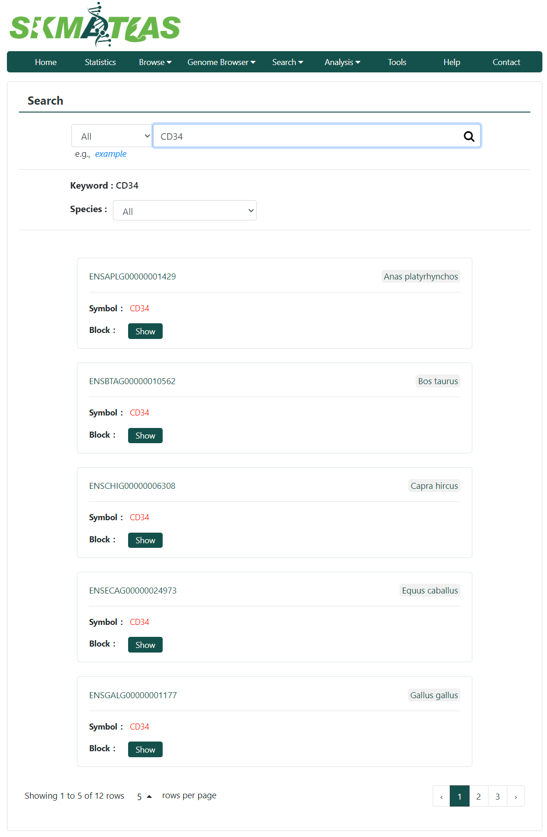547x837 pixels.
Task: Go to the Statistics page
Action: point(100,62)
